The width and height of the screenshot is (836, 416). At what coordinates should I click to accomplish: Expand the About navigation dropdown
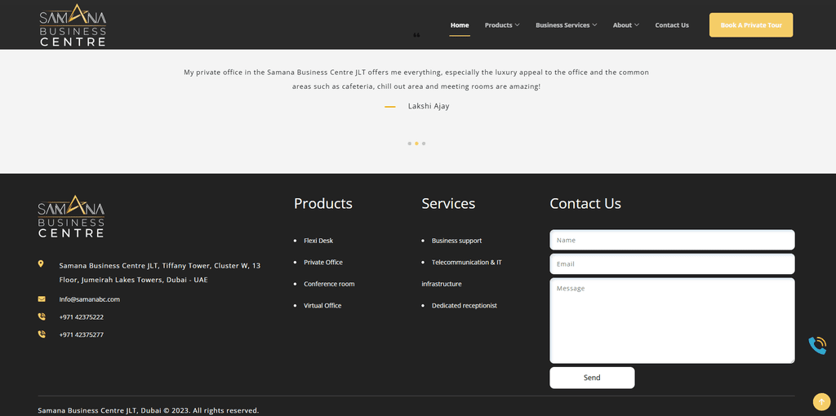[x=626, y=25]
